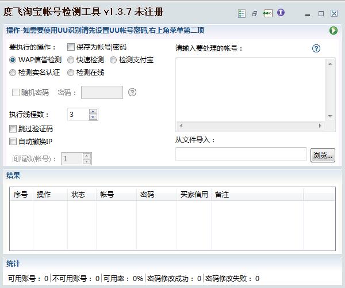Click the account input text area
345x288 pixels.
[x=251, y=90]
